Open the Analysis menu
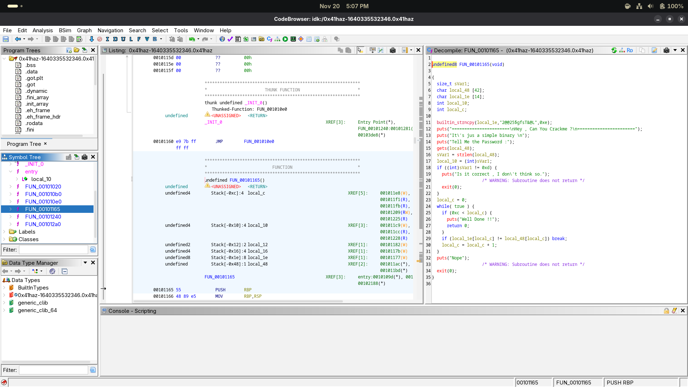 point(42,30)
